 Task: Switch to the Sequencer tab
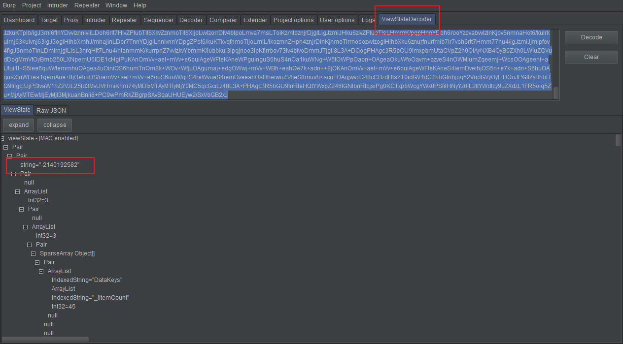158,20
